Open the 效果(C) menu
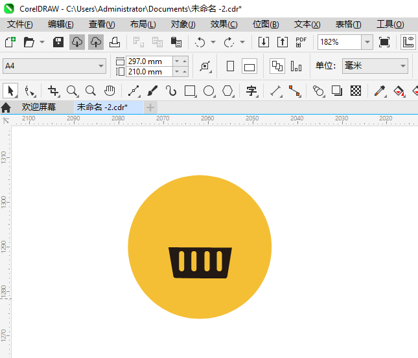This screenshot has width=418, height=358. 224,25
